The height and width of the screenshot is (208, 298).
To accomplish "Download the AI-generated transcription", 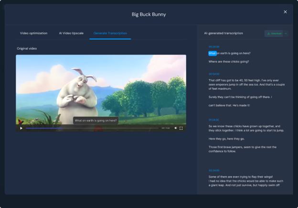I will coord(274,33).
